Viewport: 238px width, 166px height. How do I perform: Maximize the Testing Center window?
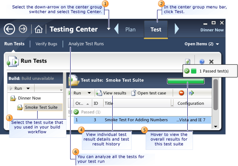214,23
